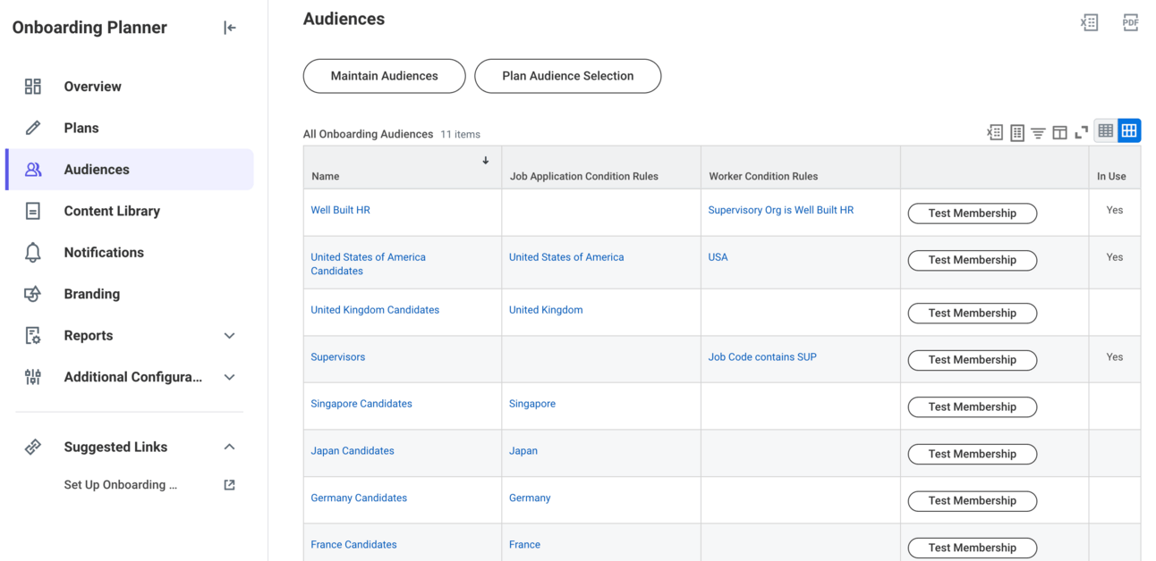This screenshot has height=561, width=1156.
Task: Test Membership for United Kingdom Candidates
Action: tap(973, 314)
